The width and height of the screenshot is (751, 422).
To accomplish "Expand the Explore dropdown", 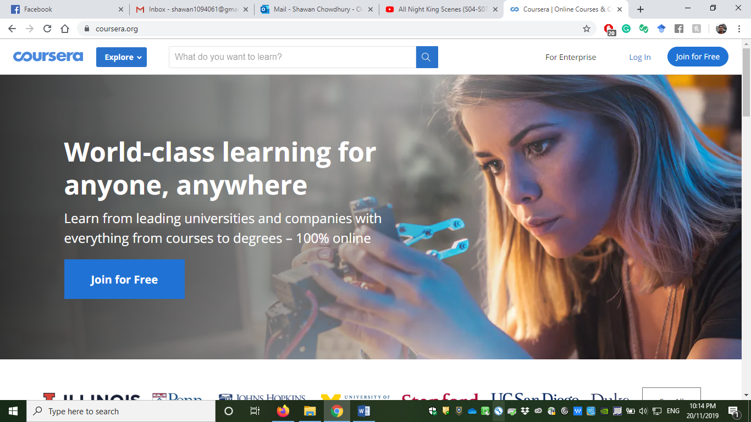I will pyautogui.click(x=122, y=57).
